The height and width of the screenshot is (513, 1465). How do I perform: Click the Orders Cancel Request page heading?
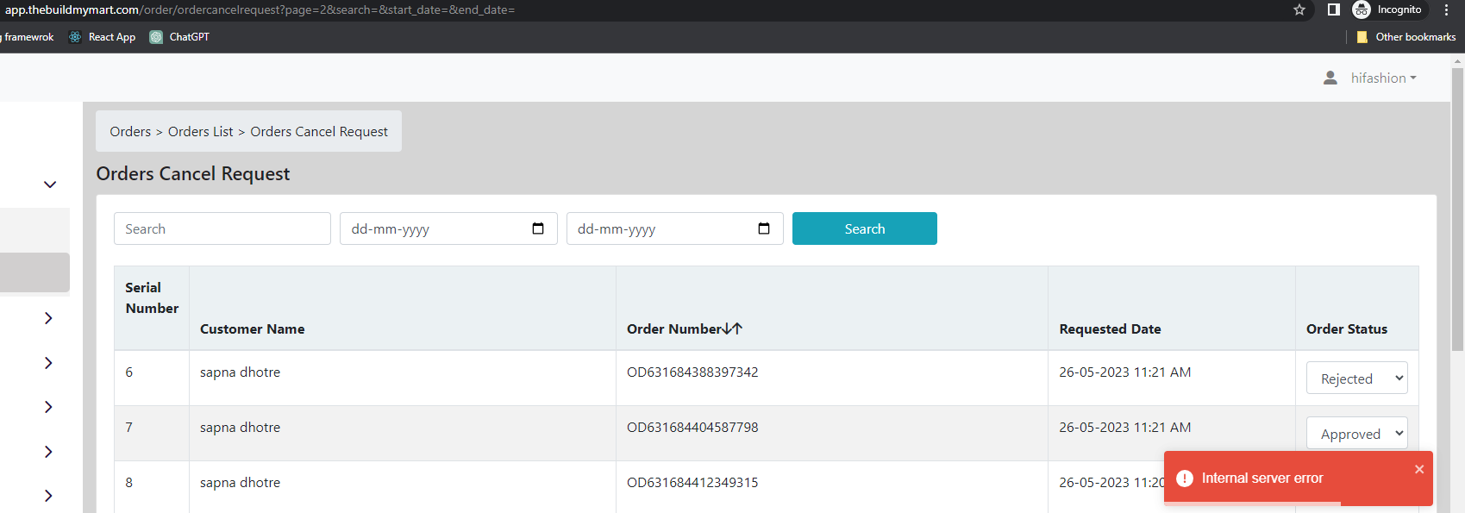tap(193, 173)
